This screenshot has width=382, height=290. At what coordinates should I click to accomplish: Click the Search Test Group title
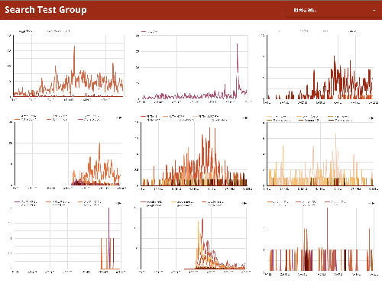click(46, 10)
